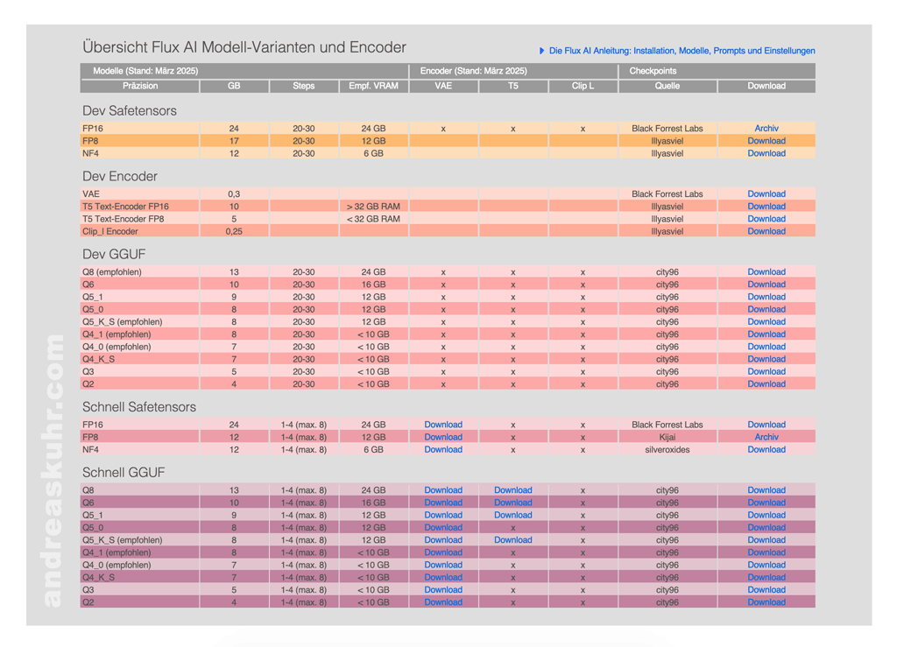Image resolution: width=897 pixels, height=647 pixels.
Task: Download the Dev GGUF Q4_K_S checkpoint
Action: pyautogui.click(x=766, y=360)
